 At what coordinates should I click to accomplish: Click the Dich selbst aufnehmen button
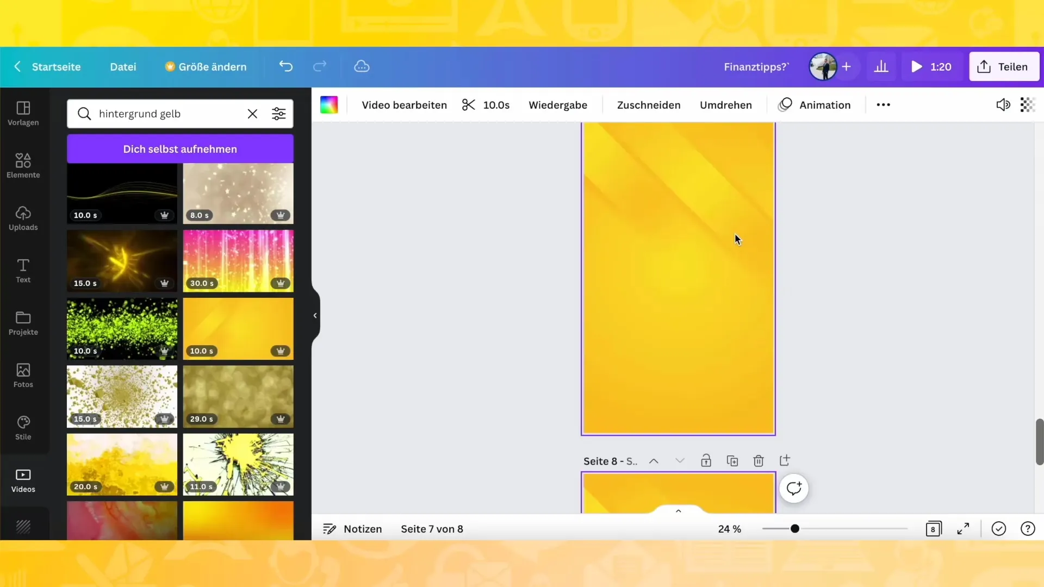180,149
